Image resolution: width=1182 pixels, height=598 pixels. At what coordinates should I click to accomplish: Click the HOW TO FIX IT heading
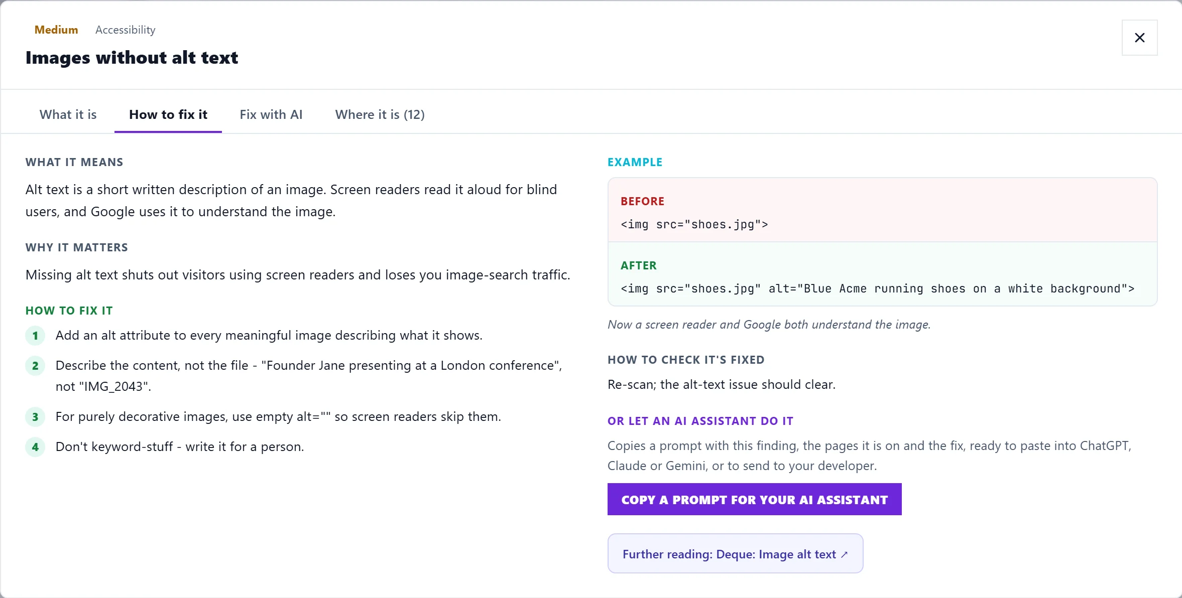(69, 311)
